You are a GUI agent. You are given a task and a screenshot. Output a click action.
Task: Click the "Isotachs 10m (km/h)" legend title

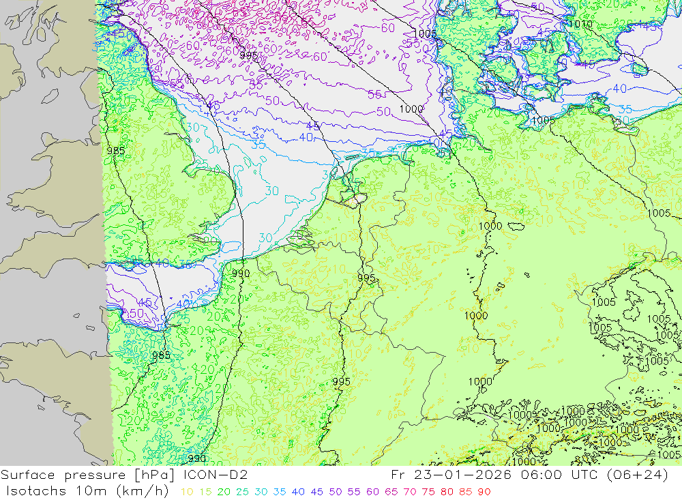87,491
